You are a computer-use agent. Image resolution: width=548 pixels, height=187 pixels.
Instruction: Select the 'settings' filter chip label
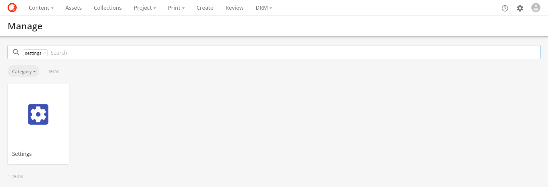(x=33, y=53)
